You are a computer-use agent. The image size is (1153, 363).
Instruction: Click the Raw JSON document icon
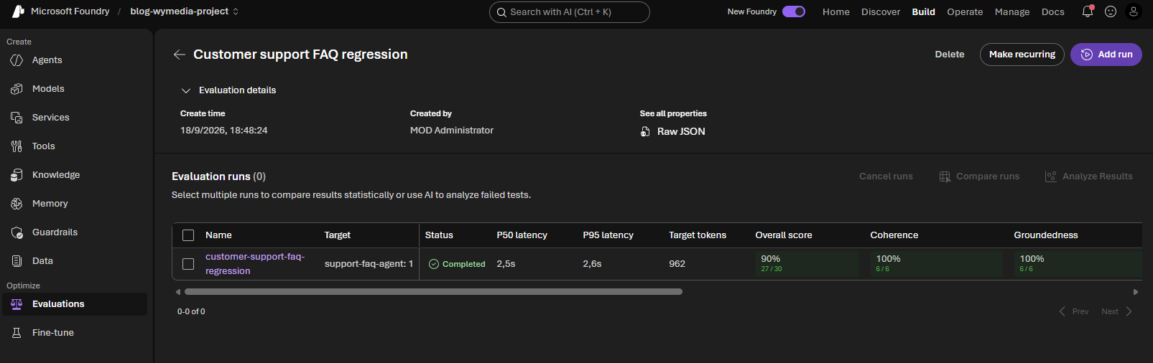645,131
